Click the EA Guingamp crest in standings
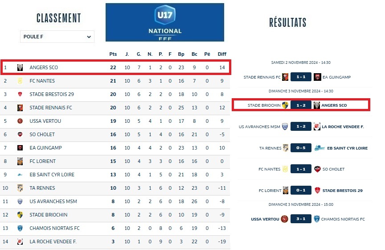Screen dimensions: 385x250 click(x=20, y=148)
